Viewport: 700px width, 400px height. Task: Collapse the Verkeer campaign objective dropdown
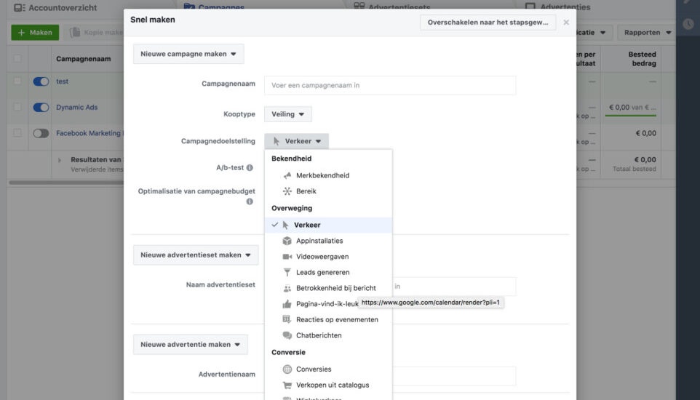296,141
